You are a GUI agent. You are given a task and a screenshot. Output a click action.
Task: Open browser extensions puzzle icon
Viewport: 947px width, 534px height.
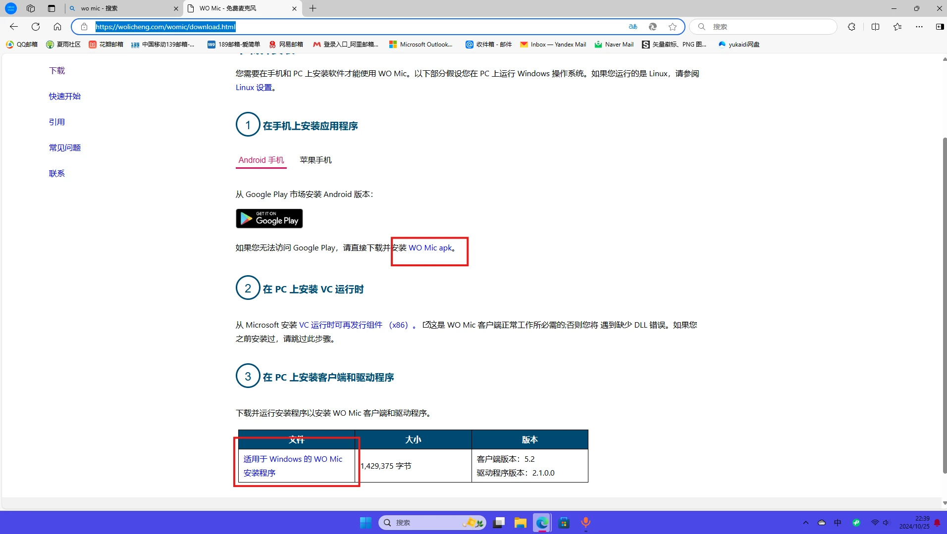point(851,27)
